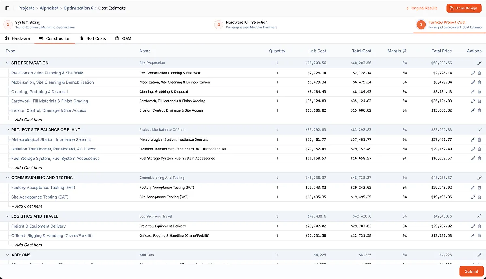
Task: Delete Factory Acceptance Testing (FAT) item
Action: (480, 188)
